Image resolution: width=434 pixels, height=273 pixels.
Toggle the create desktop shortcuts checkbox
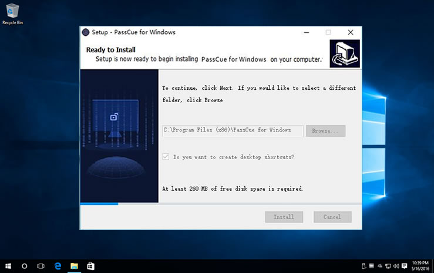tap(166, 157)
